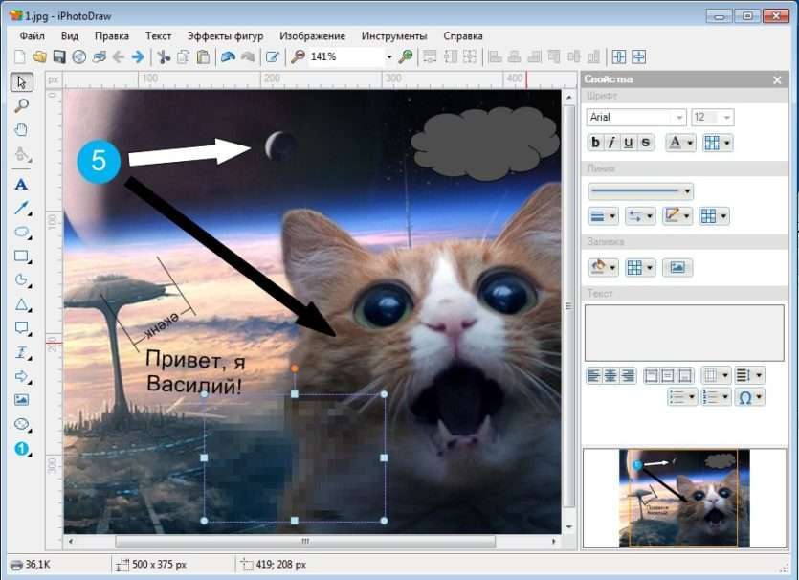Select the callout speech bubble tool
Viewport: 799px width, 580px height.
click(21, 328)
